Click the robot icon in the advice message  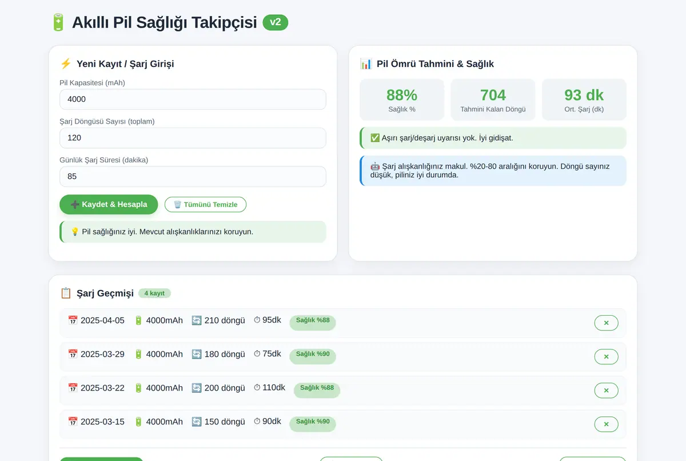tap(375, 166)
